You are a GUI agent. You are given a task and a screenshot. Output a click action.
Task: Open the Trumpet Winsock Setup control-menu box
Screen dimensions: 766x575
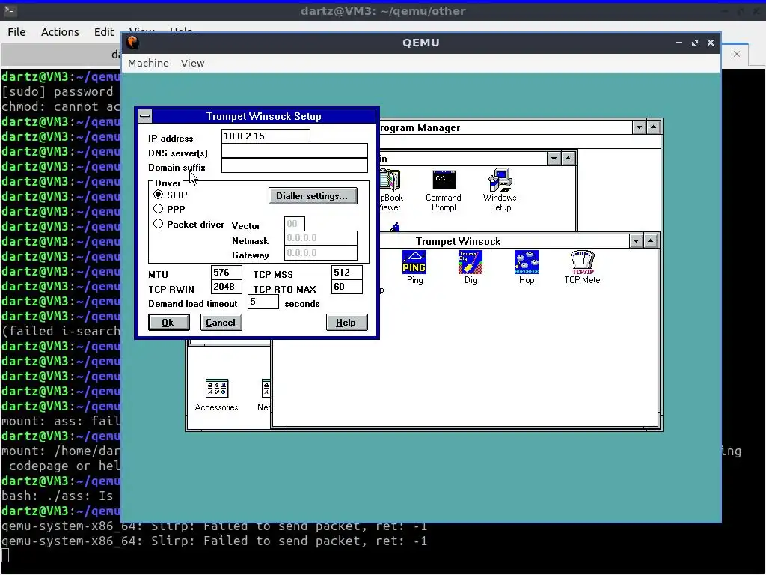[x=145, y=116]
